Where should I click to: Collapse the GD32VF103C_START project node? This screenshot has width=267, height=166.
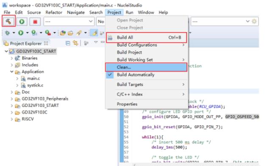(6, 51)
